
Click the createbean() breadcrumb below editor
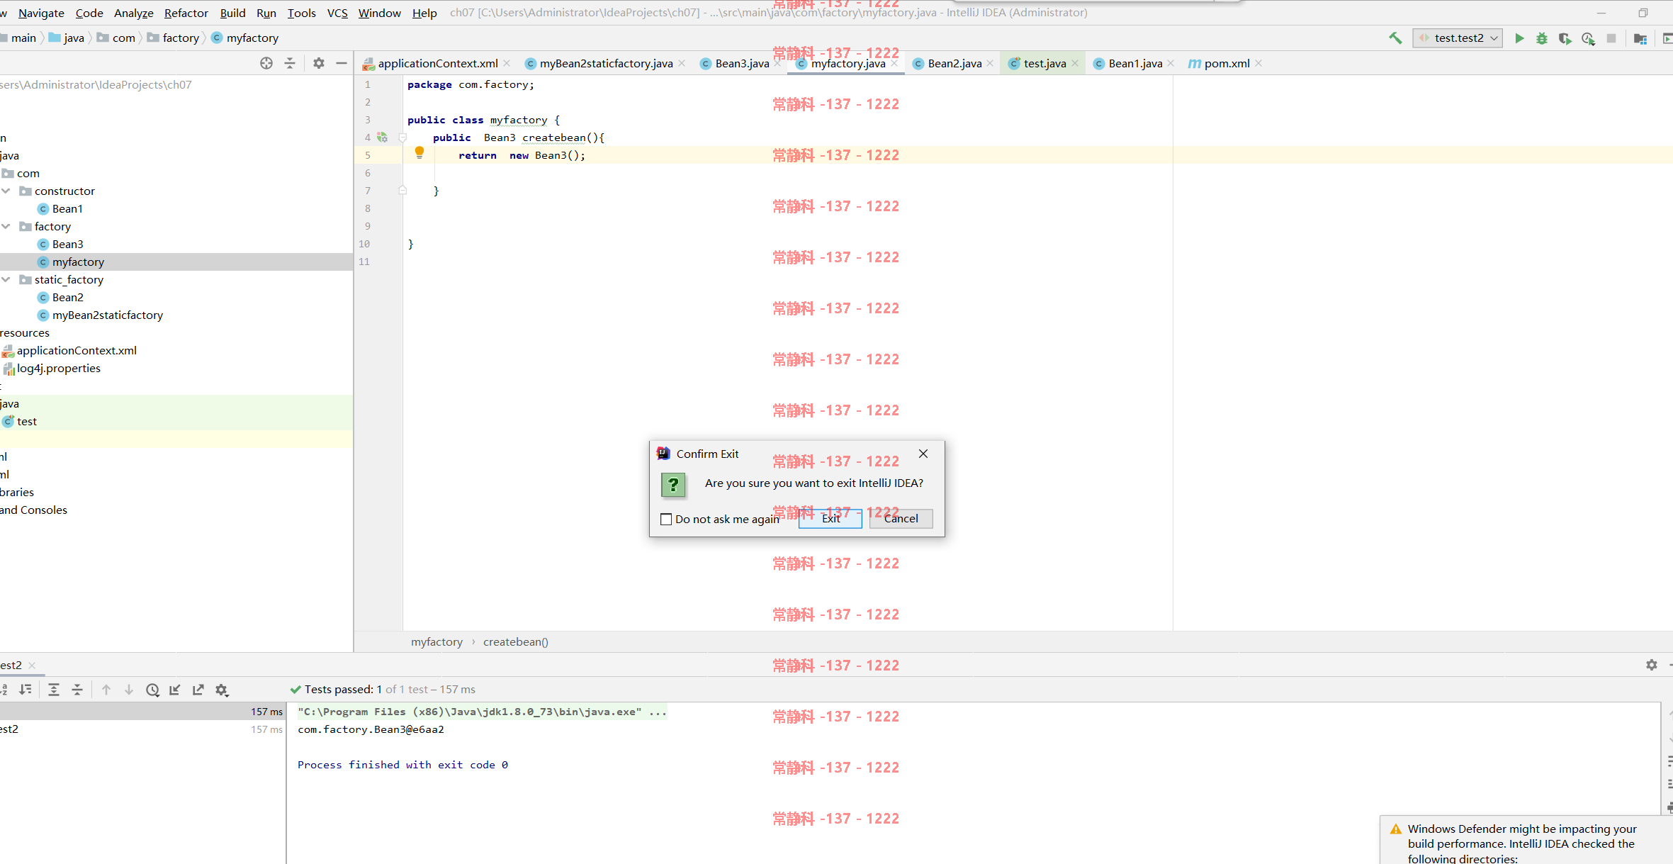coord(516,641)
